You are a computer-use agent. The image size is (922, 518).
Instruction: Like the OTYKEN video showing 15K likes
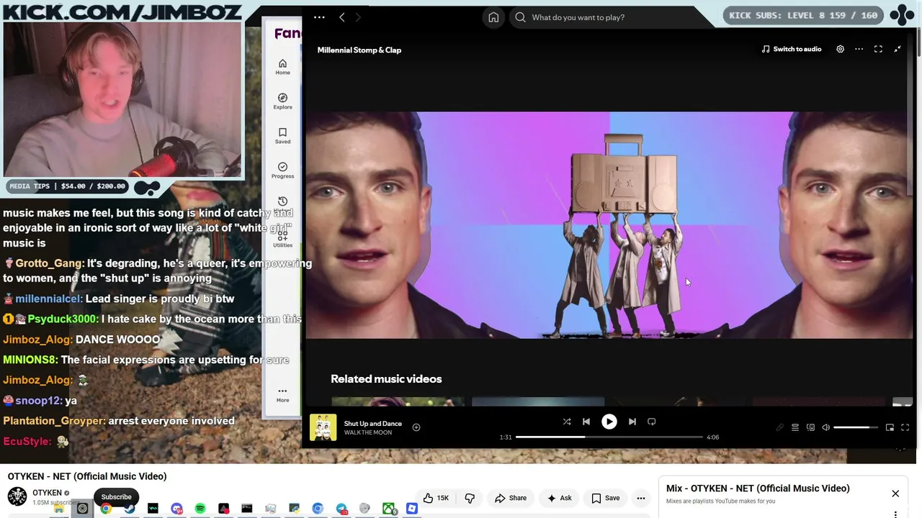437,498
